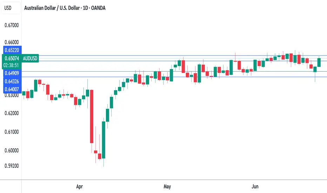Click the Apr label on time axis
The width and height of the screenshot is (327, 193).
click(x=79, y=187)
